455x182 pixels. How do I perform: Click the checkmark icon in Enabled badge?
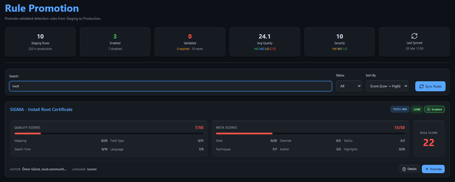pyautogui.click(x=428, y=110)
